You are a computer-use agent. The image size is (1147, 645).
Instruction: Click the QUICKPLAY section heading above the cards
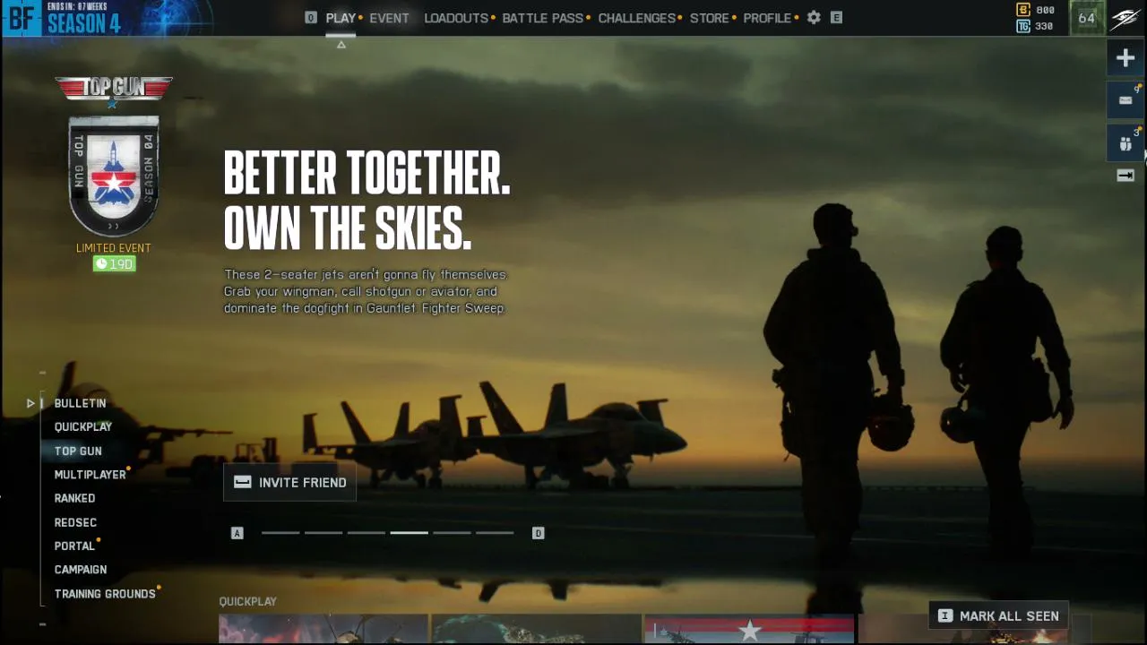tap(248, 601)
